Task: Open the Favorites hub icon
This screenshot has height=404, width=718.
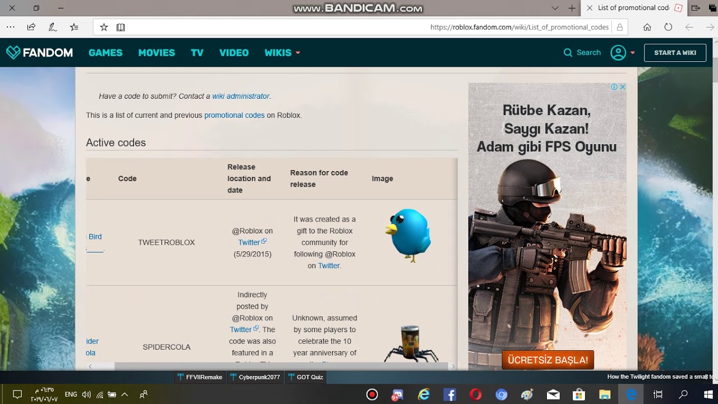Action: 74,27
